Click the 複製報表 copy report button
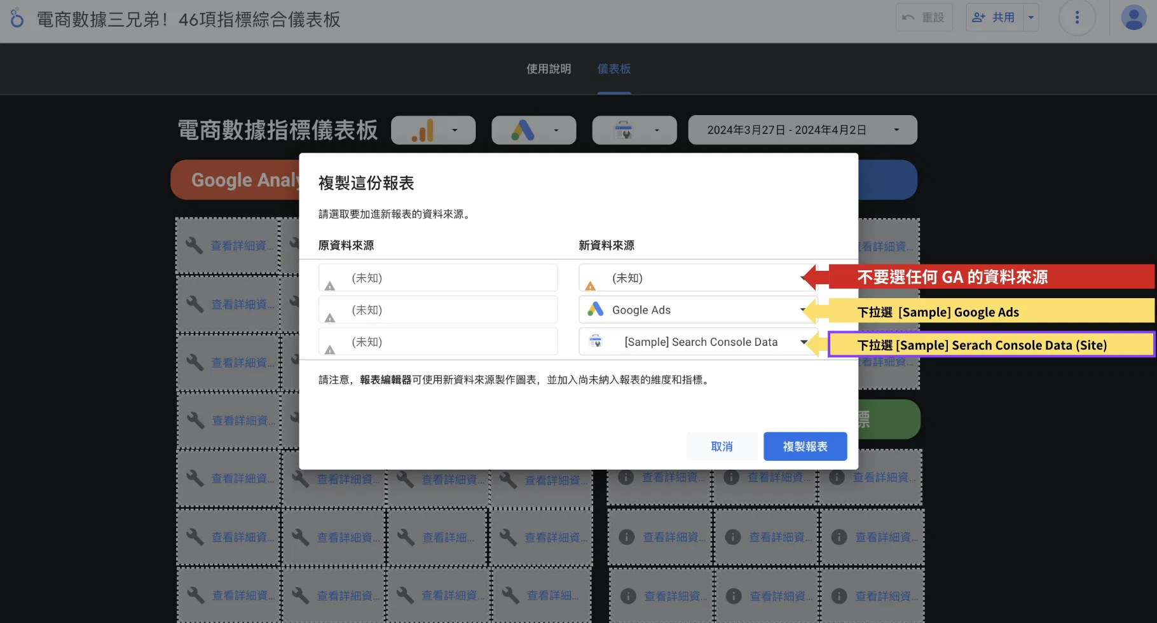1157x623 pixels. pyautogui.click(x=805, y=446)
